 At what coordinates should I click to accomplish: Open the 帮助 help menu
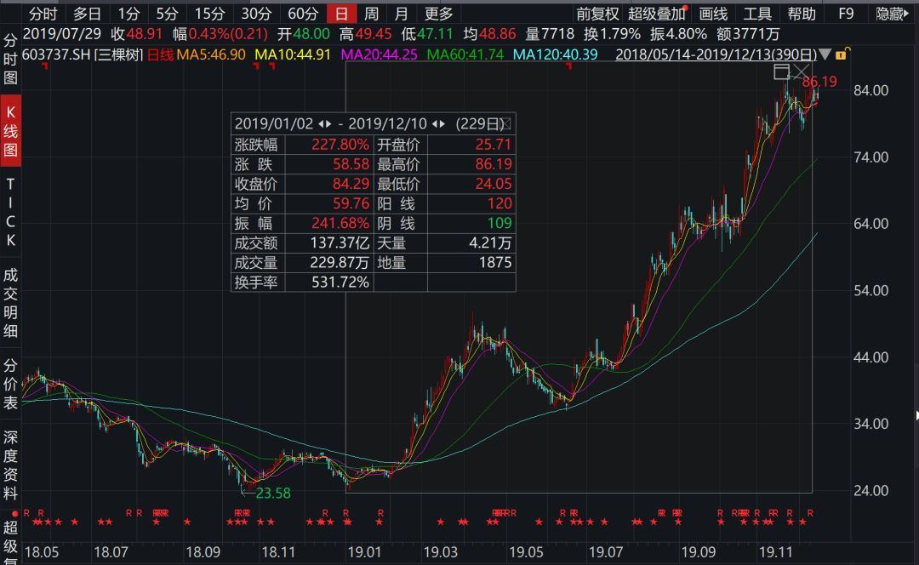coord(802,14)
